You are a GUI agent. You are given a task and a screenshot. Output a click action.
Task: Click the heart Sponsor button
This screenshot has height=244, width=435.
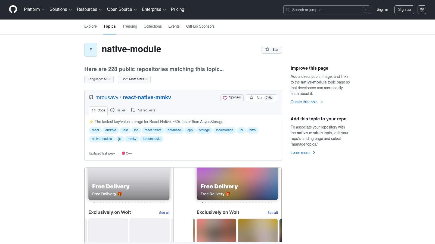[232, 98]
